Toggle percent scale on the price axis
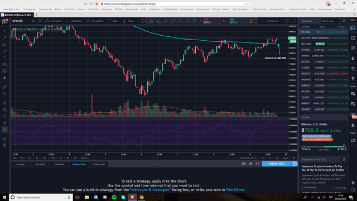Image resolution: width=357 pixels, height=201 pixels. click(270, 158)
